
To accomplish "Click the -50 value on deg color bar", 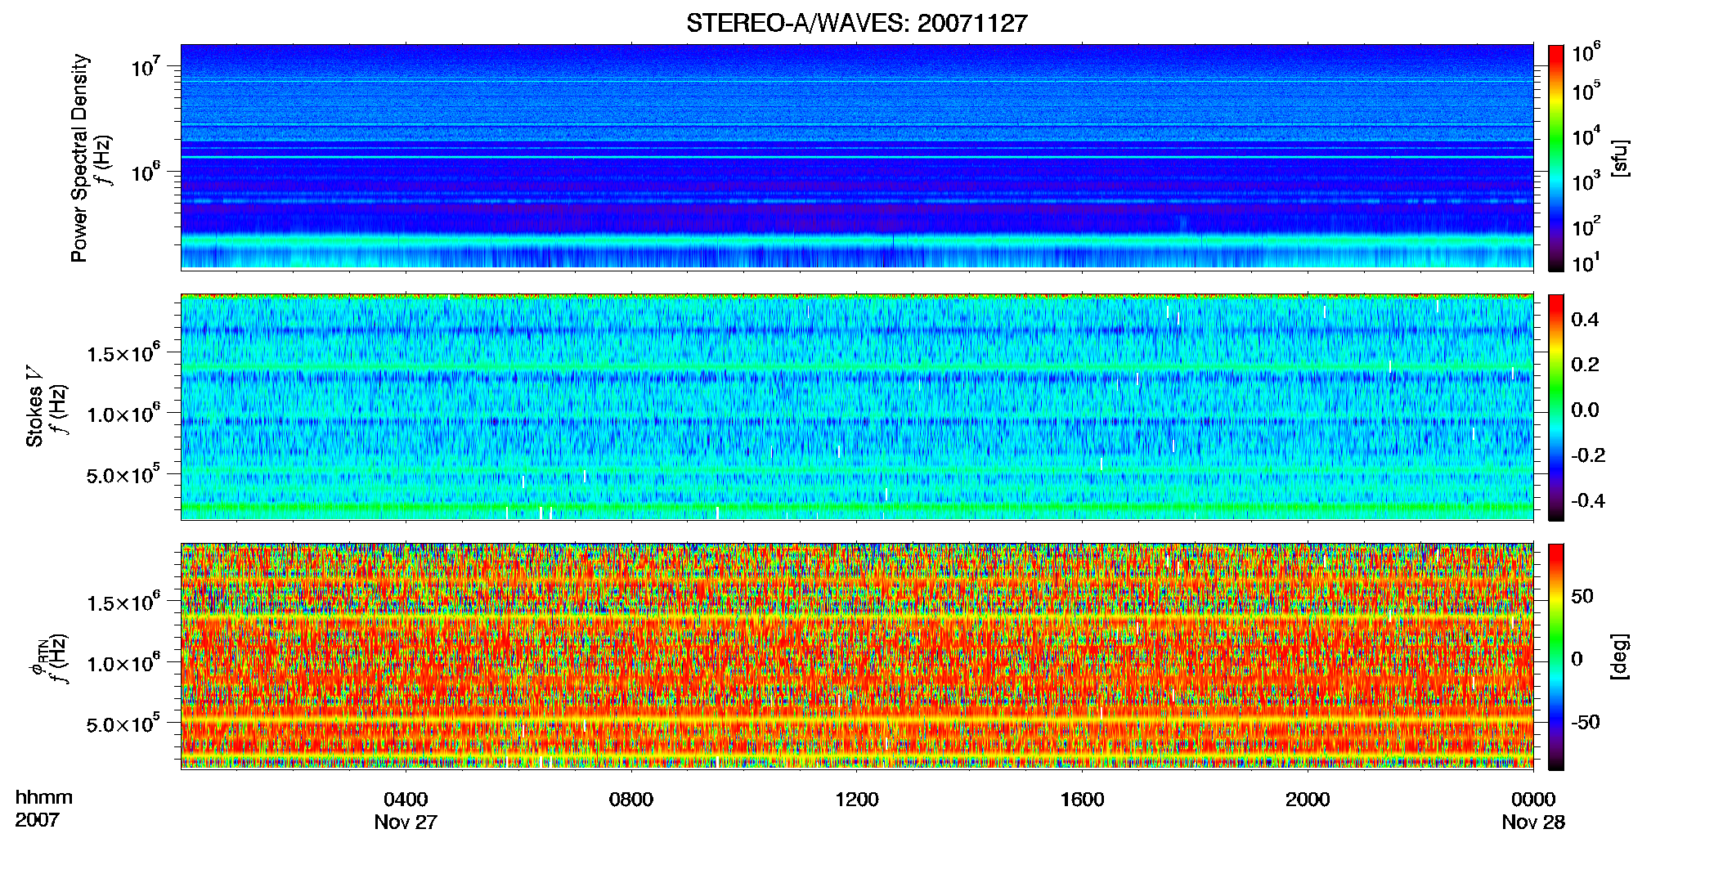I will [1586, 722].
